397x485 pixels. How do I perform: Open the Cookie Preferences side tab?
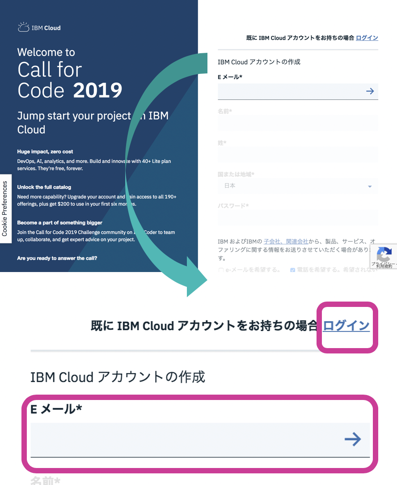(5, 209)
